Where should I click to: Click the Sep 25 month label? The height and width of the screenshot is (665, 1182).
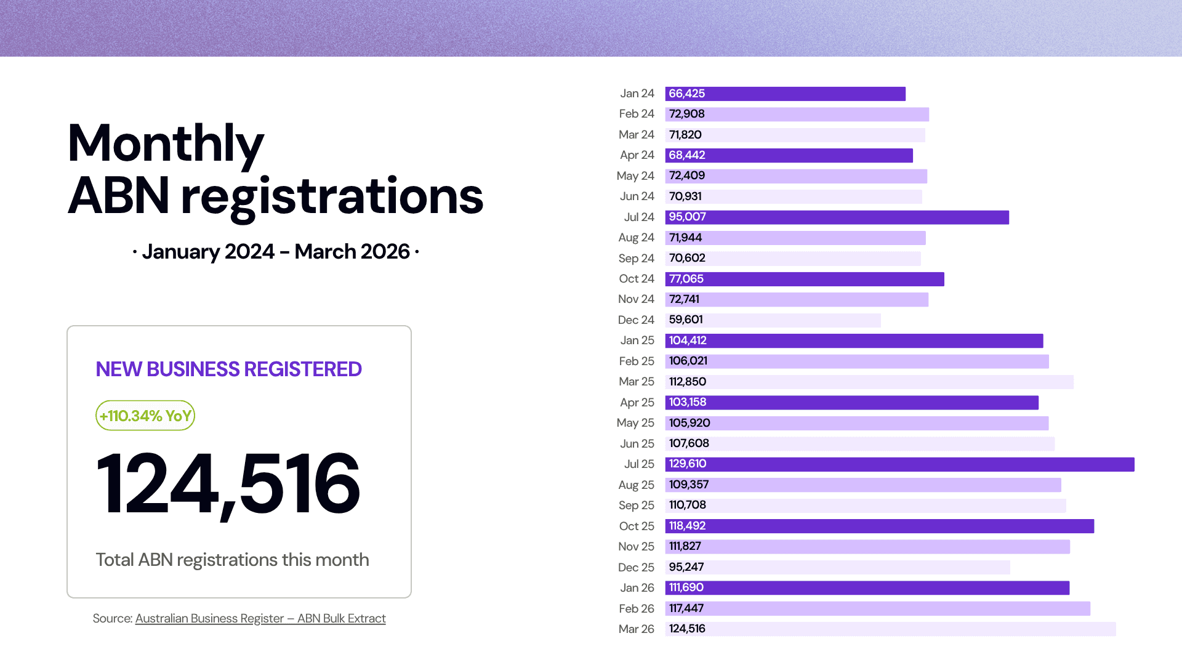click(x=636, y=506)
